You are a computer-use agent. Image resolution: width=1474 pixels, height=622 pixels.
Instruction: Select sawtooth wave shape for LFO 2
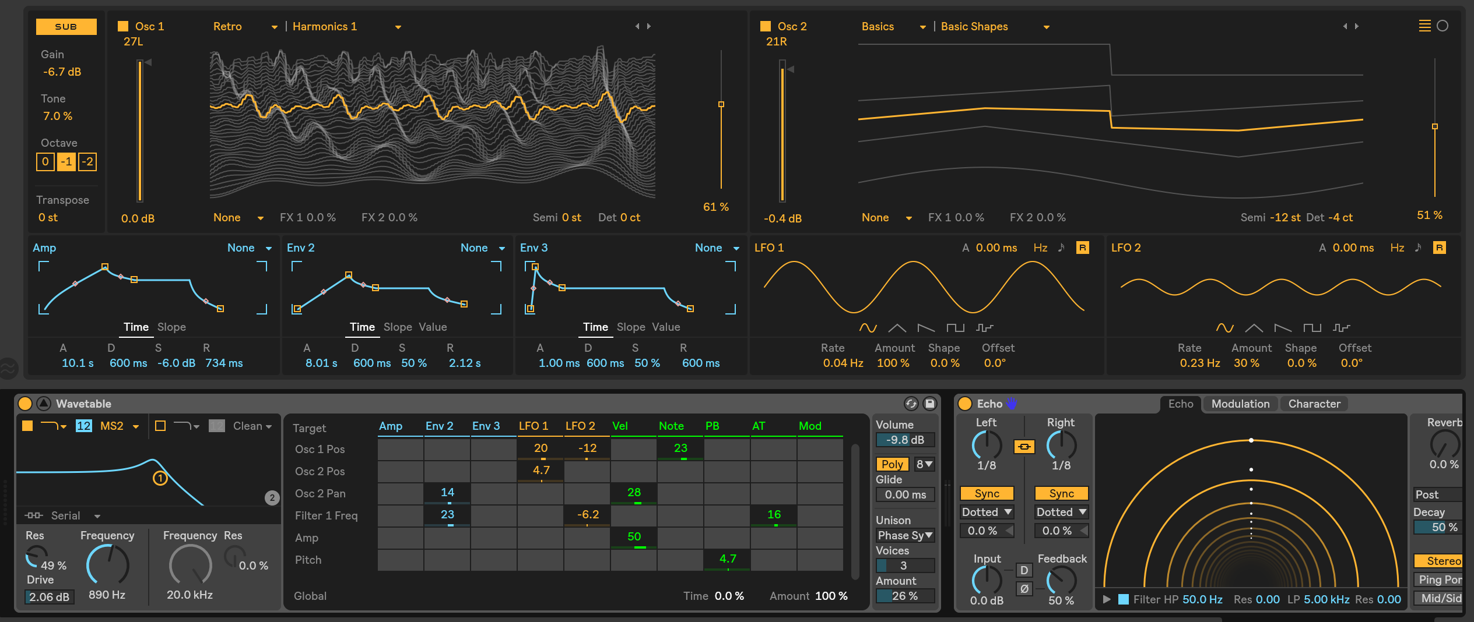(1283, 328)
